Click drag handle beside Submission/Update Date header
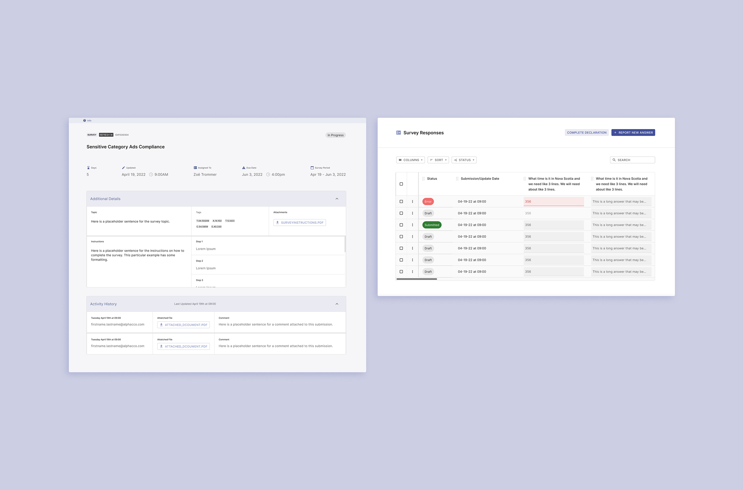744x490 pixels. [457, 179]
